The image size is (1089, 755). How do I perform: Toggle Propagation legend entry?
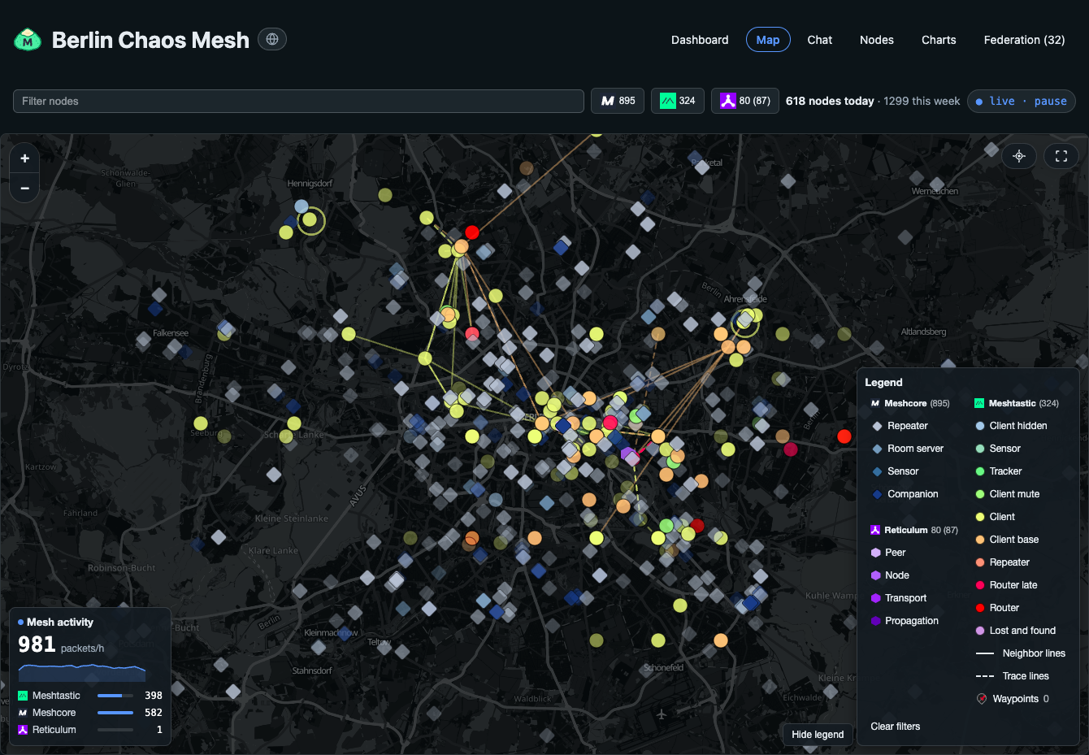[905, 621]
